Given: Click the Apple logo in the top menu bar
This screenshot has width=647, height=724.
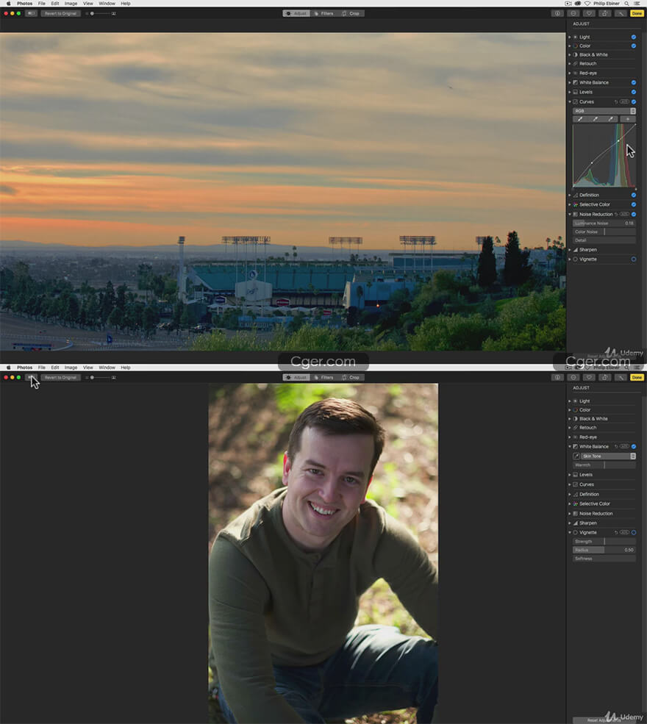Looking at the screenshot, I should pos(8,4).
